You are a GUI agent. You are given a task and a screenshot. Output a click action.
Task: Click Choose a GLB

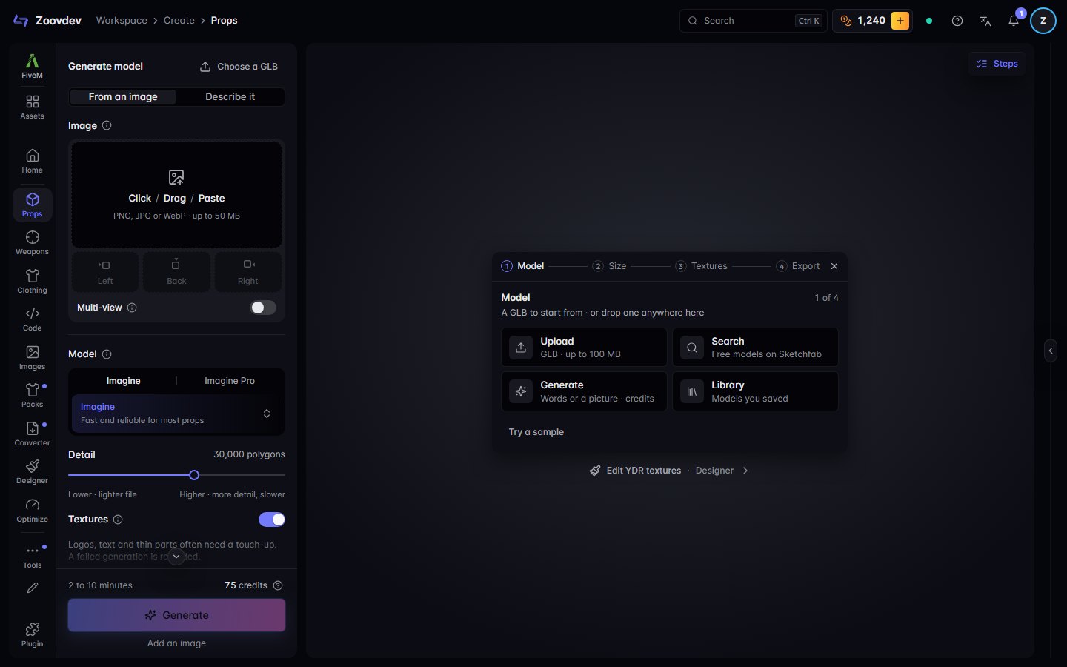point(239,67)
